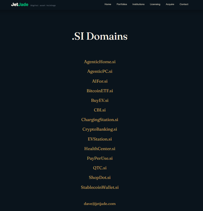Open ShopDot.si domain listing
The image size is (203, 211).
click(x=100, y=178)
